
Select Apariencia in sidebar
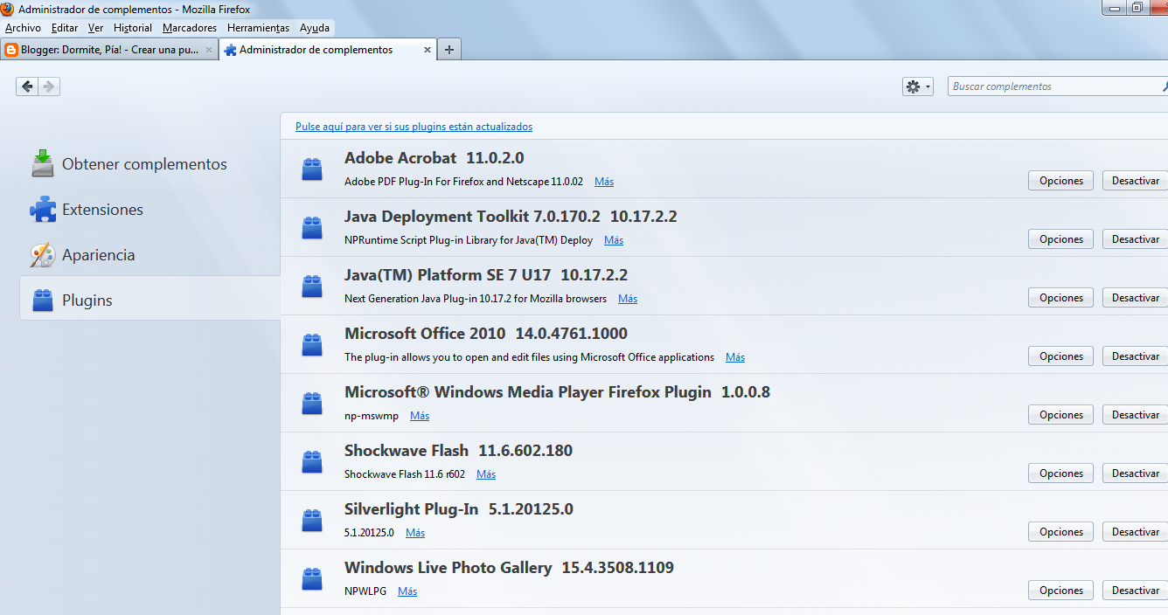[149, 254]
